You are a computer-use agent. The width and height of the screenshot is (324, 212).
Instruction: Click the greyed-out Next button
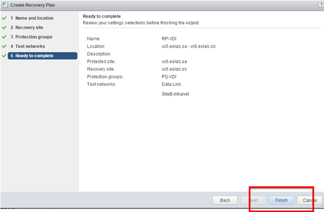coord(253,200)
